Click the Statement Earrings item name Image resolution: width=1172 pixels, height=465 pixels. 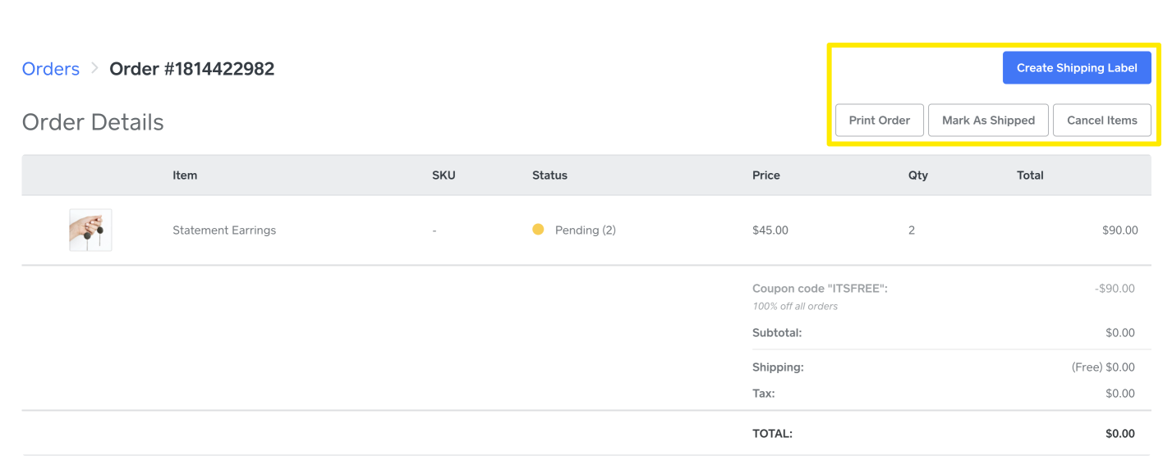tap(224, 230)
